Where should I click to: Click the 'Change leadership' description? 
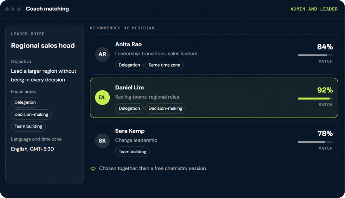136,141
